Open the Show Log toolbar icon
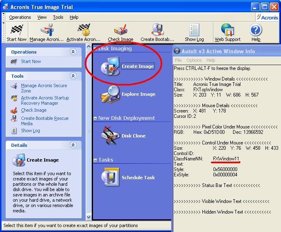The width and height of the screenshot is (281, 232). point(194,30)
